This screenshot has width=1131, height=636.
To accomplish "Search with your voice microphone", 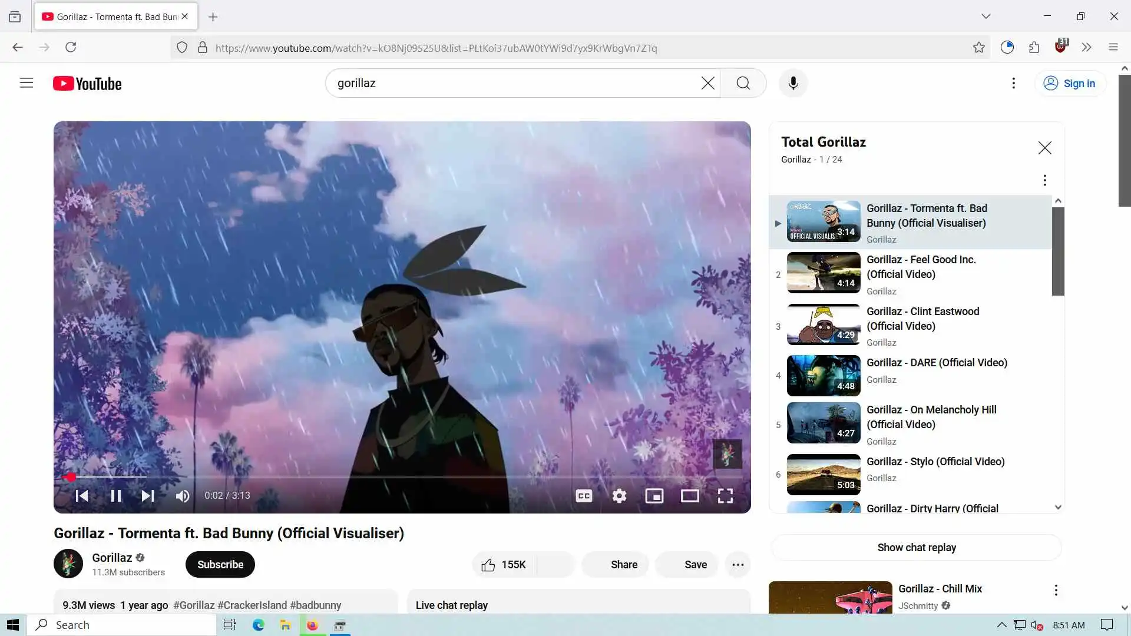I will pyautogui.click(x=793, y=83).
